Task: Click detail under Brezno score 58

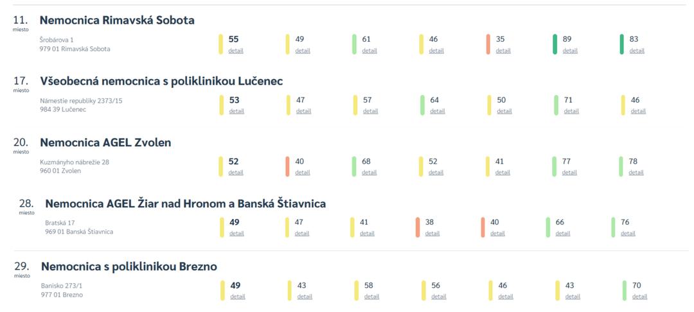Action: click(371, 297)
